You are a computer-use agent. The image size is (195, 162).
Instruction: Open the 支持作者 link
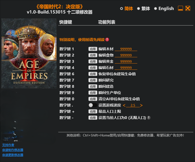pos(8,145)
